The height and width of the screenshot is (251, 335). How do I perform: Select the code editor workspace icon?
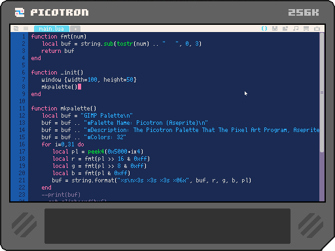(264, 28)
